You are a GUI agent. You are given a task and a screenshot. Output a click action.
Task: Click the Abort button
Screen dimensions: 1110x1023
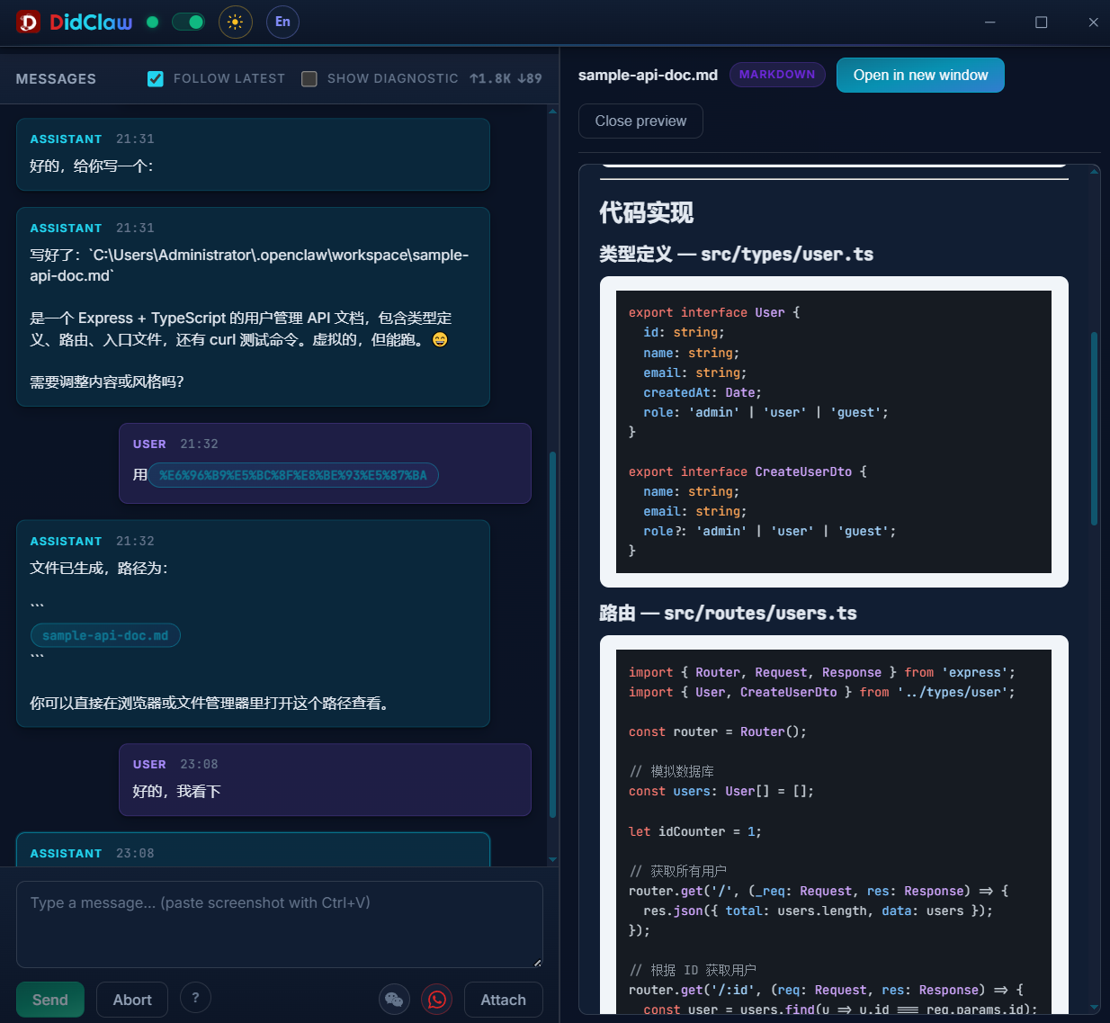click(131, 999)
